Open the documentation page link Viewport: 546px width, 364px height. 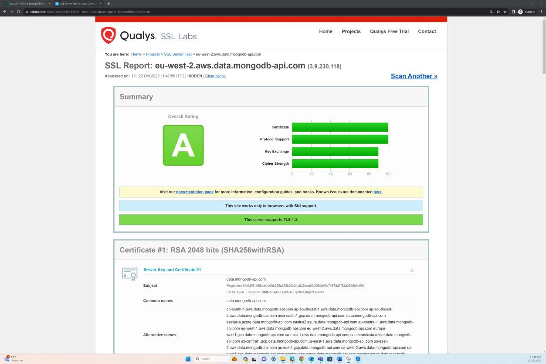coord(194,192)
